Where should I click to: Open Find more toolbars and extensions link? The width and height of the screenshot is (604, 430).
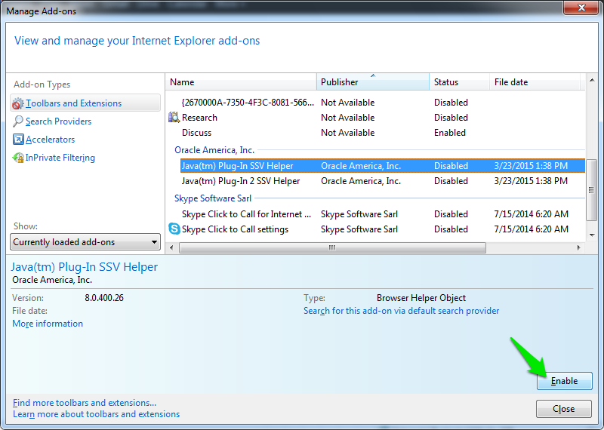click(85, 403)
